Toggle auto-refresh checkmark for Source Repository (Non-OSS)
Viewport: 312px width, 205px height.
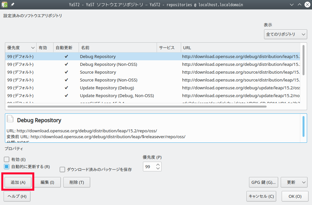[66, 80]
